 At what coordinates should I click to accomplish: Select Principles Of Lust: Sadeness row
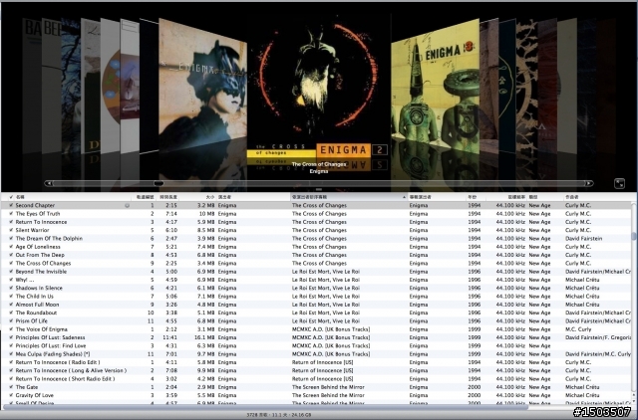click(316, 337)
